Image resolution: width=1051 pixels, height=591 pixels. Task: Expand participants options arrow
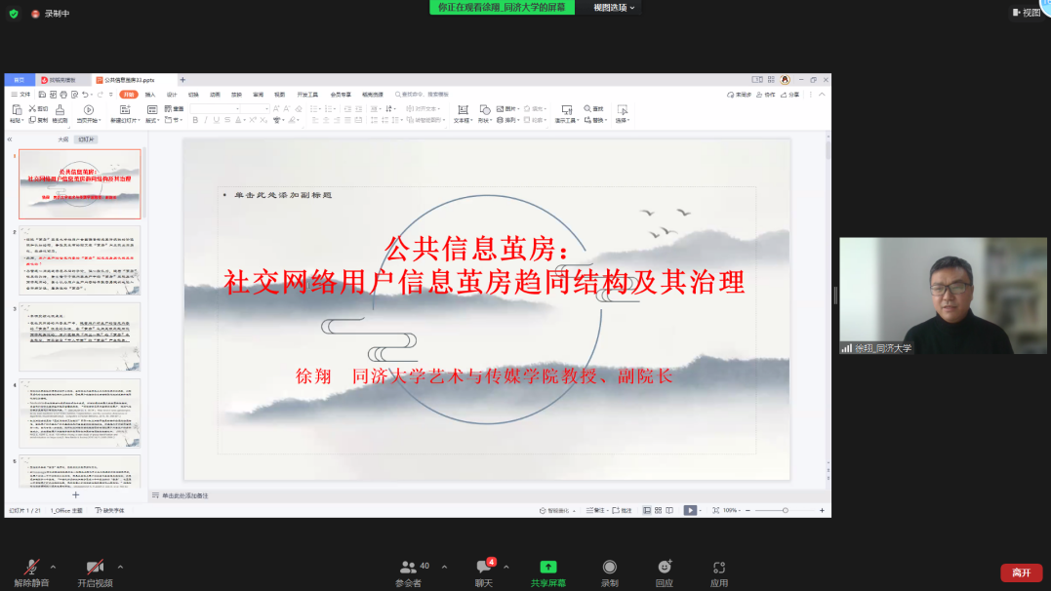[444, 567]
